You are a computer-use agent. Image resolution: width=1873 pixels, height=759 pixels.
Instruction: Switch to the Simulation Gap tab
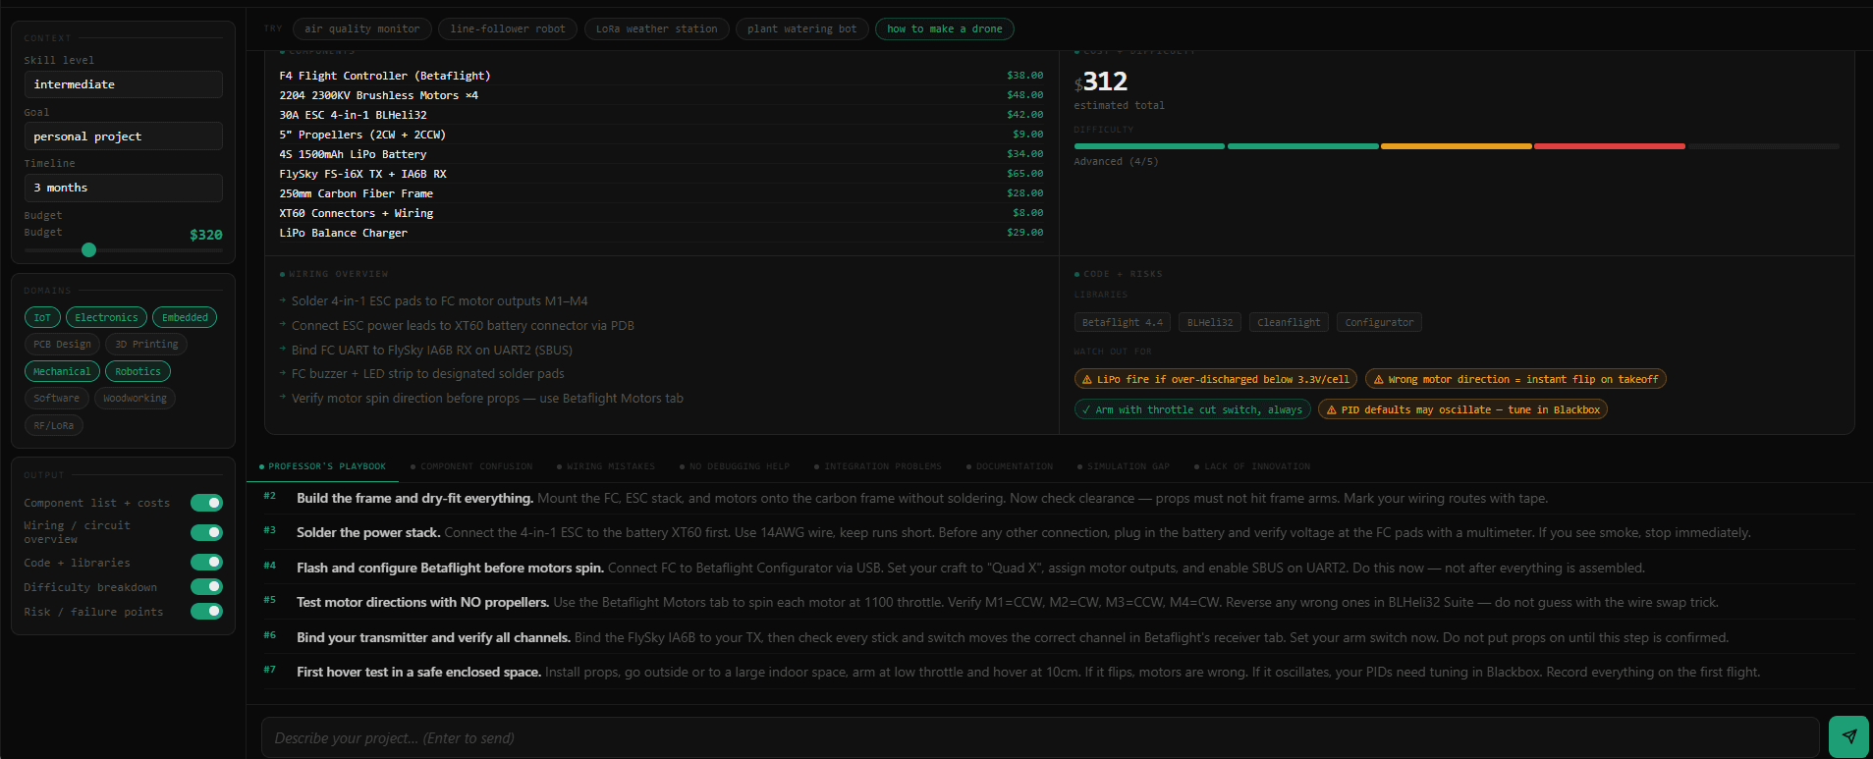[1123, 466]
